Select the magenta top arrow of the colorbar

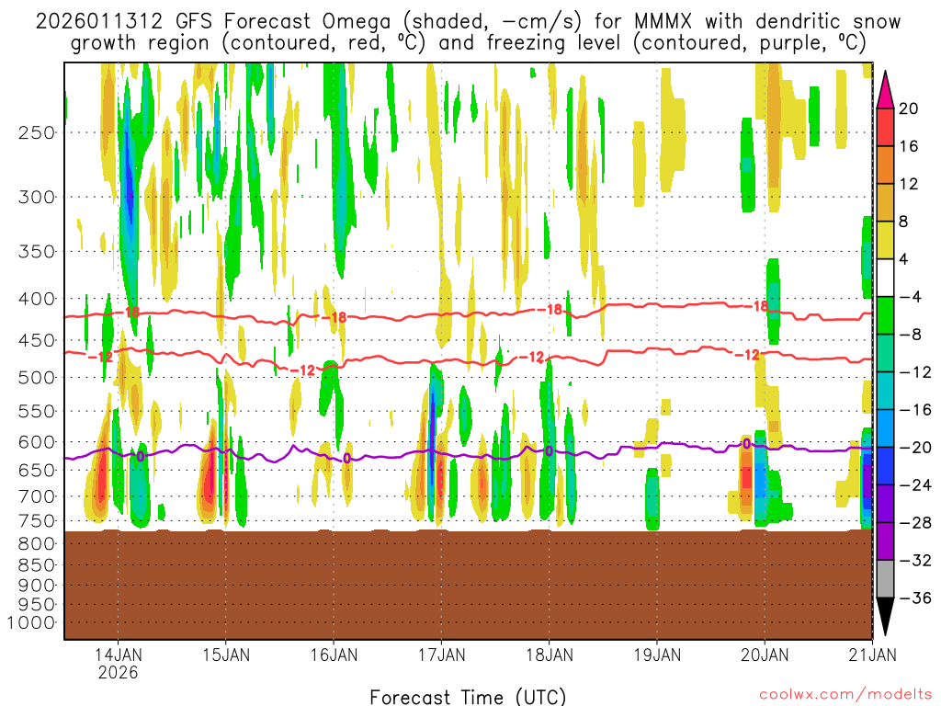coord(886,89)
